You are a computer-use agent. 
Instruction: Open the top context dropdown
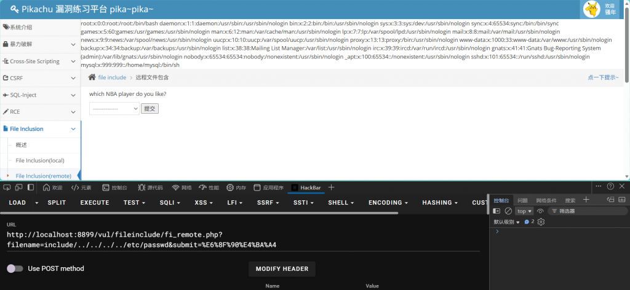pos(524,211)
